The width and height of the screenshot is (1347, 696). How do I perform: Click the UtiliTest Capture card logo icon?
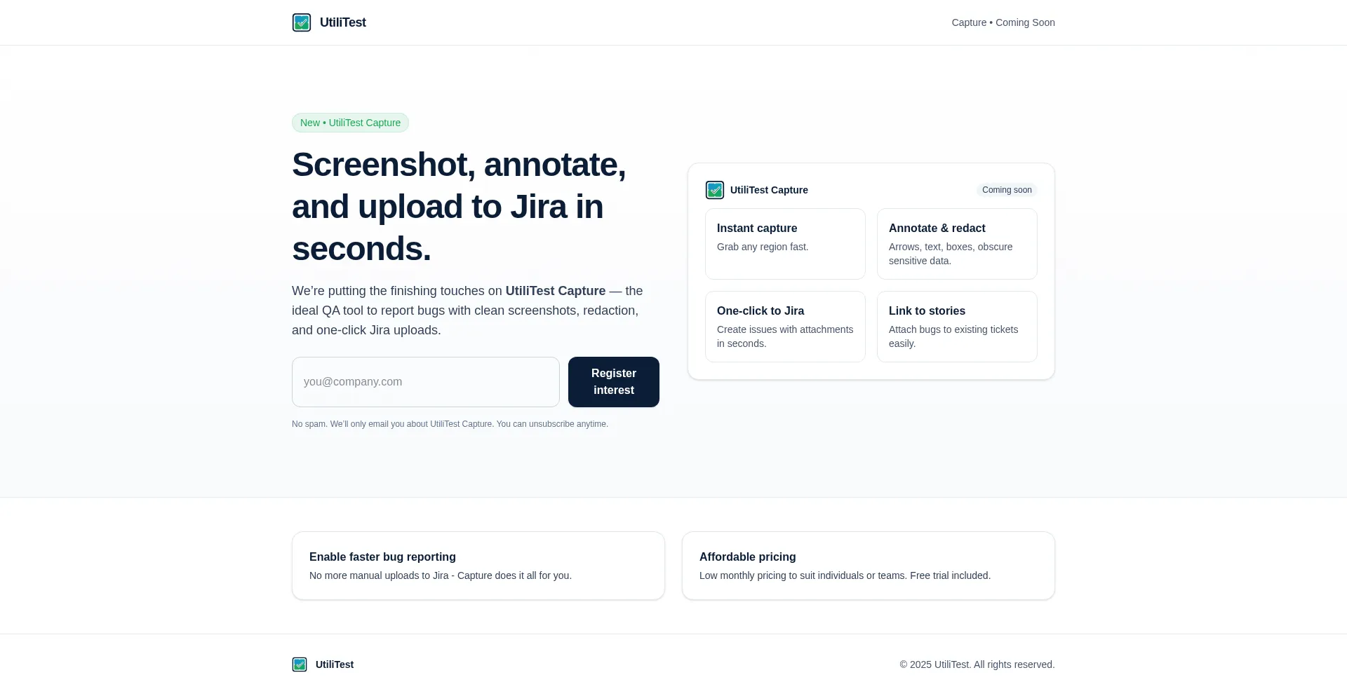click(x=714, y=190)
